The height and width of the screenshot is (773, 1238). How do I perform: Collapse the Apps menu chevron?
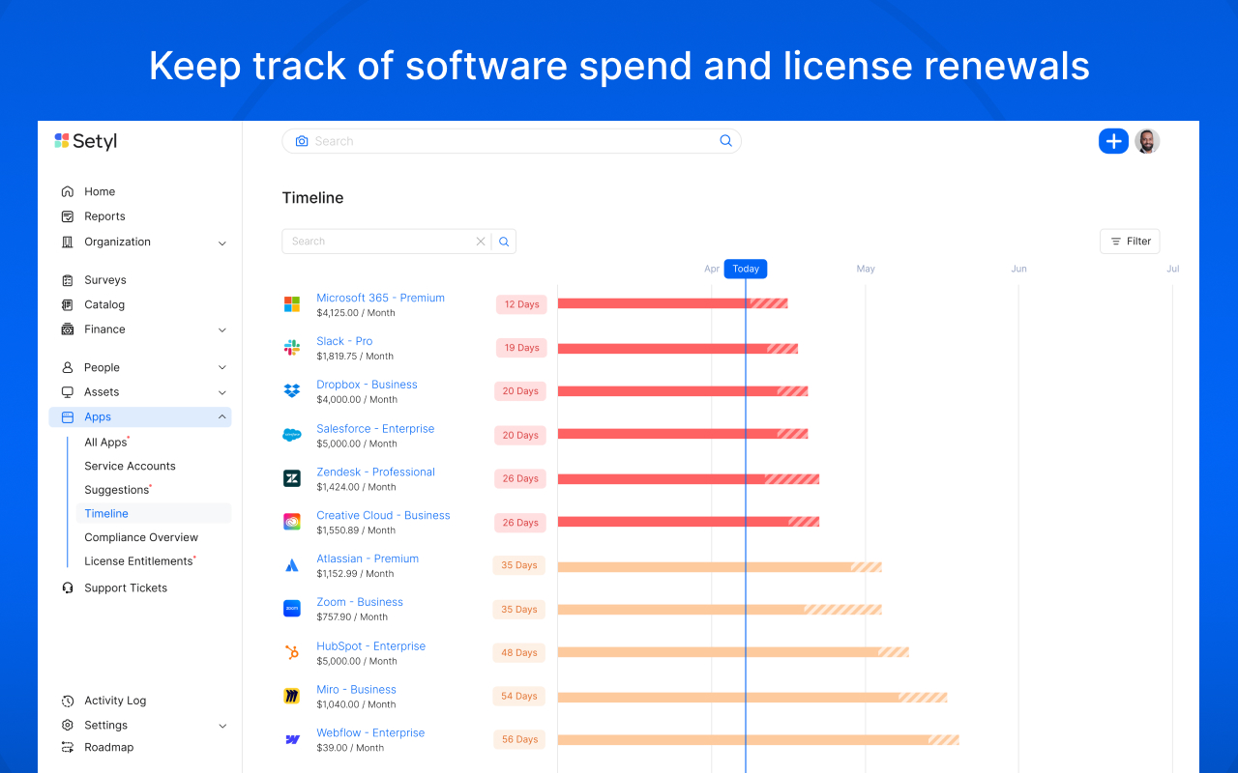[x=222, y=417]
